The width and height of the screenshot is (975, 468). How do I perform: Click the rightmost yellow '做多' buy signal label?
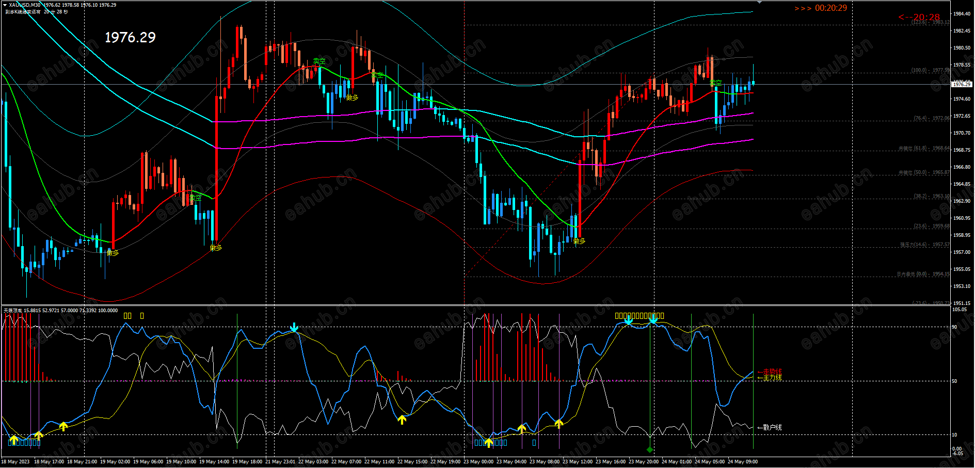point(579,241)
